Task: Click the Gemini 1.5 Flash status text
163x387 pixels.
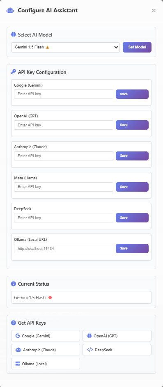Action: (30, 298)
